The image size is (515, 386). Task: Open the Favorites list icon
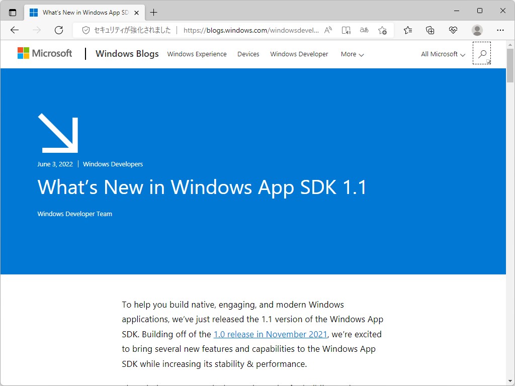coord(408,30)
